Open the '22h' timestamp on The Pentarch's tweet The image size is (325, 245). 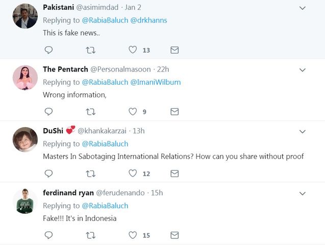(x=163, y=69)
